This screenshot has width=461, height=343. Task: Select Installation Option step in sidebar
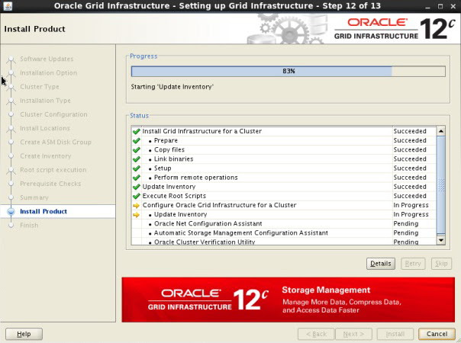tap(49, 73)
